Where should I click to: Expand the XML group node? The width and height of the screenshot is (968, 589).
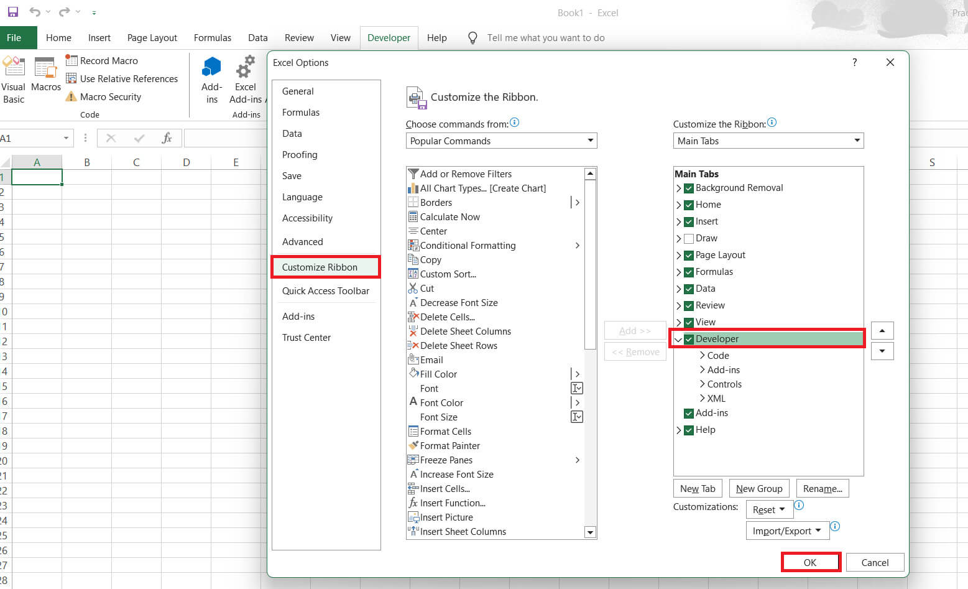(x=702, y=398)
